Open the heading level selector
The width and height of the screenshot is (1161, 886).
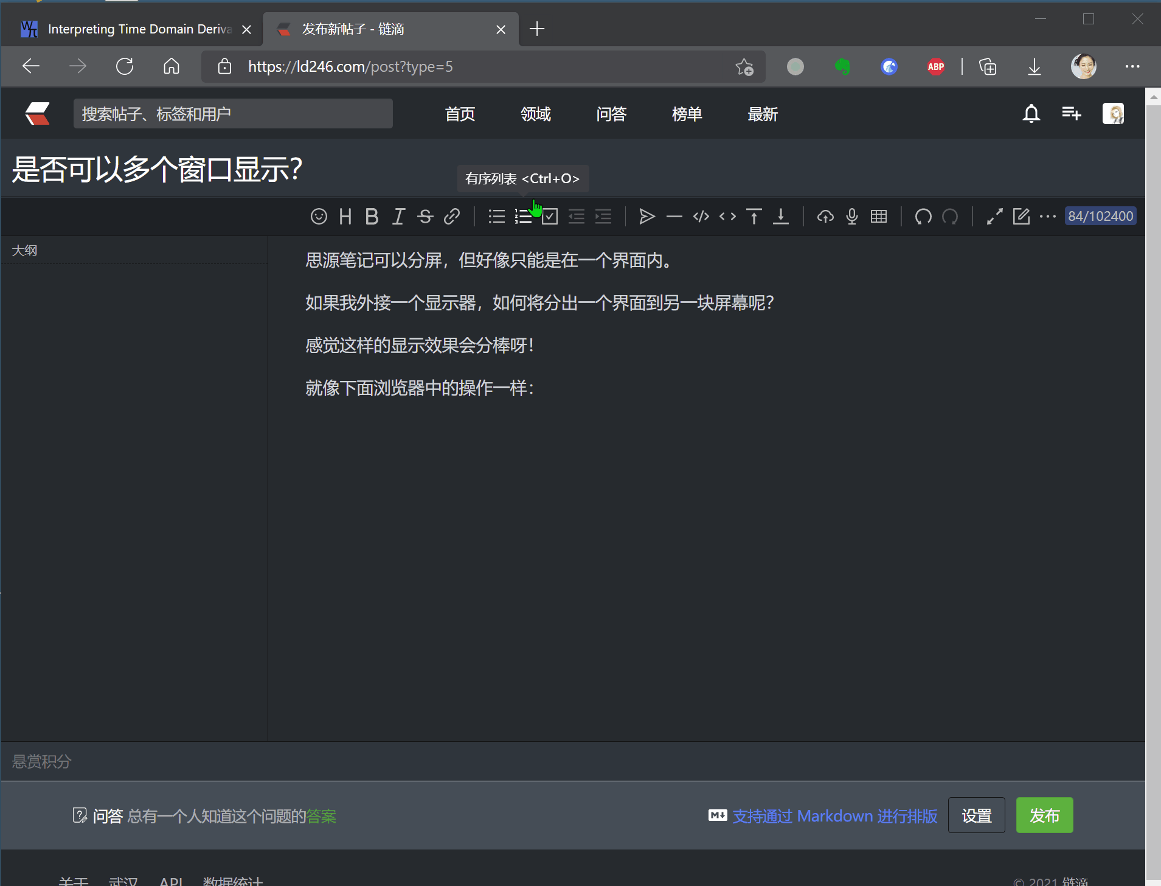point(345,216)
